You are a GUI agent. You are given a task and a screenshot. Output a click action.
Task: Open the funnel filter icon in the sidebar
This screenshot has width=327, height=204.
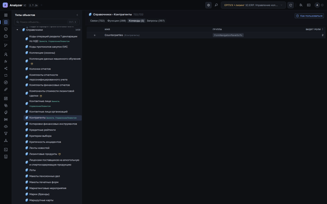6,134
